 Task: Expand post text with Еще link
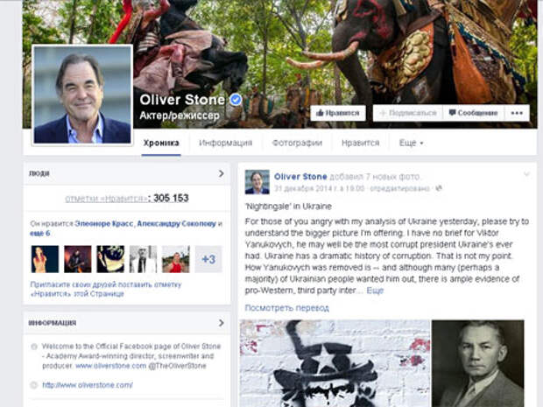(375, 291)
